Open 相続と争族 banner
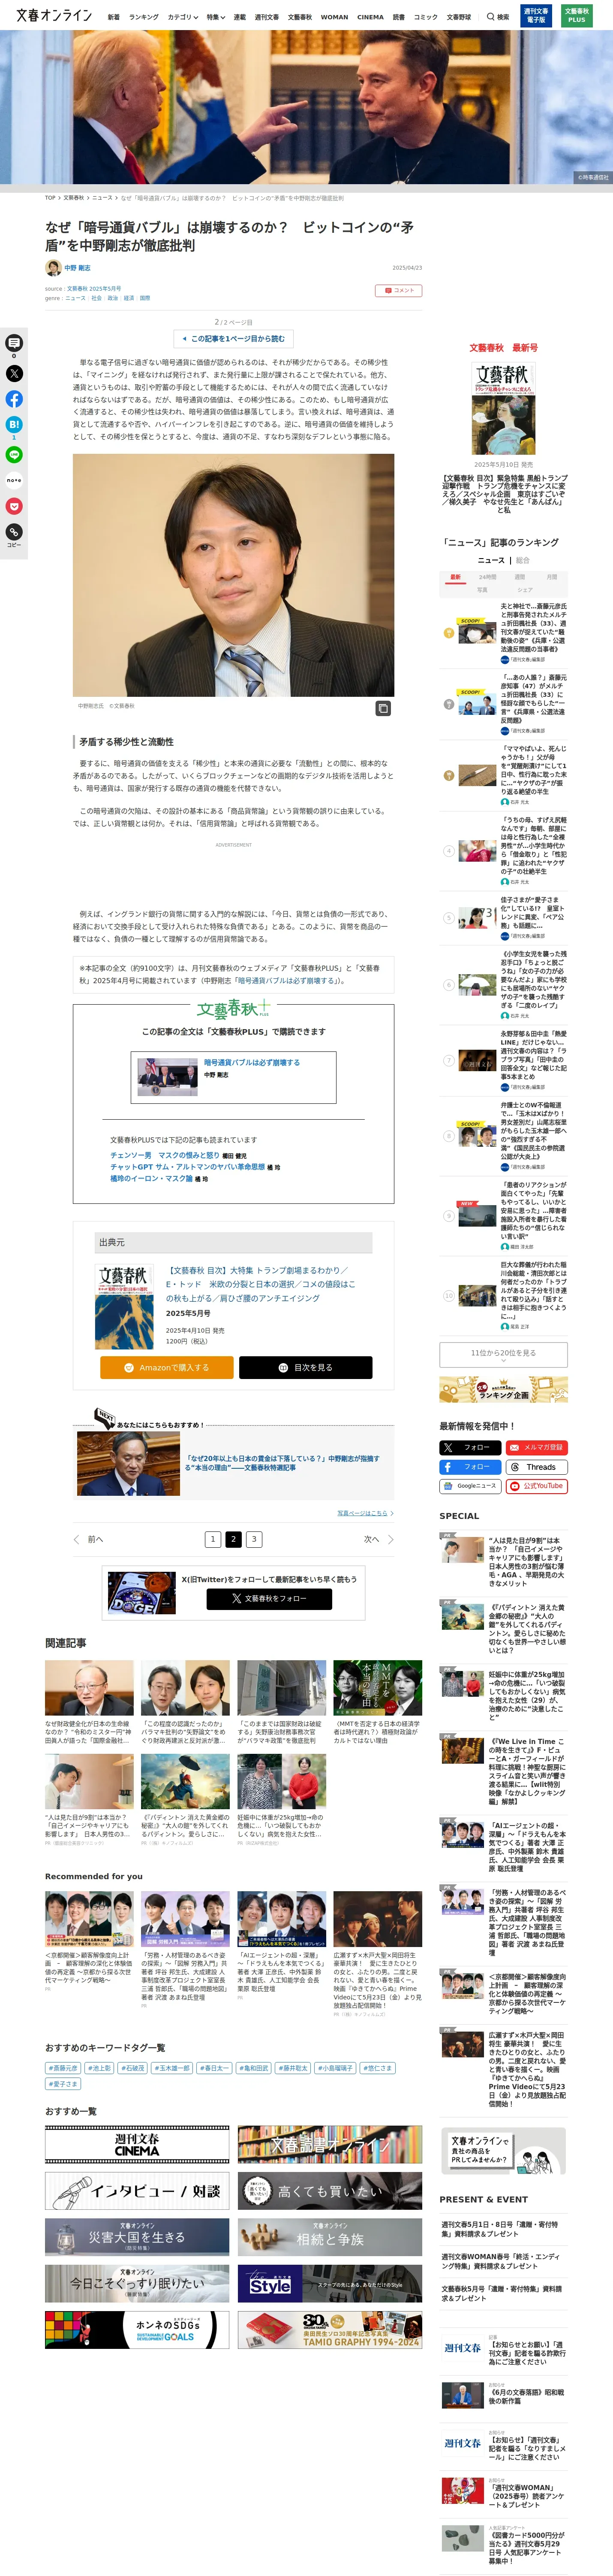Image resolution: width=613 pixels, height=2576 pixels. point(330,2237)
